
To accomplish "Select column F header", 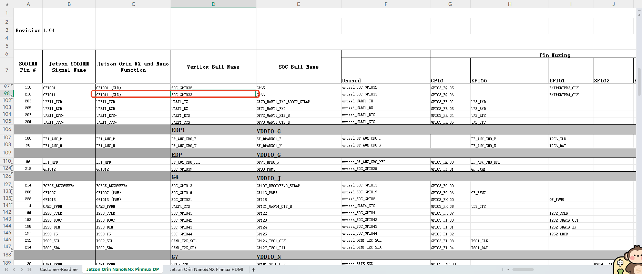I will pos(386,4).
